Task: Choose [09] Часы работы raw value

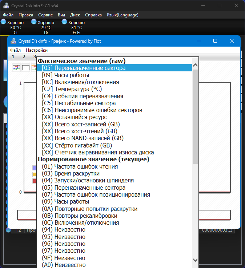Action: (65, 75)
